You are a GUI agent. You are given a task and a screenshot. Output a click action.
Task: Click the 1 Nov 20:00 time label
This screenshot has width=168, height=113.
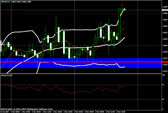click(68, 112)
